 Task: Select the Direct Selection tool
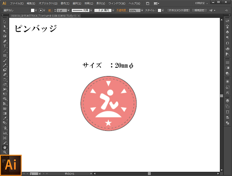click(x=5, y=27)
